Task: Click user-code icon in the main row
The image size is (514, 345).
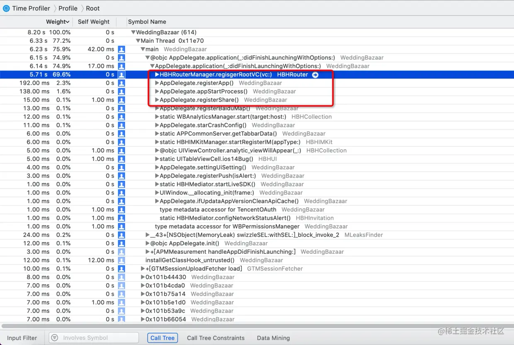Action: click(121, 49)
